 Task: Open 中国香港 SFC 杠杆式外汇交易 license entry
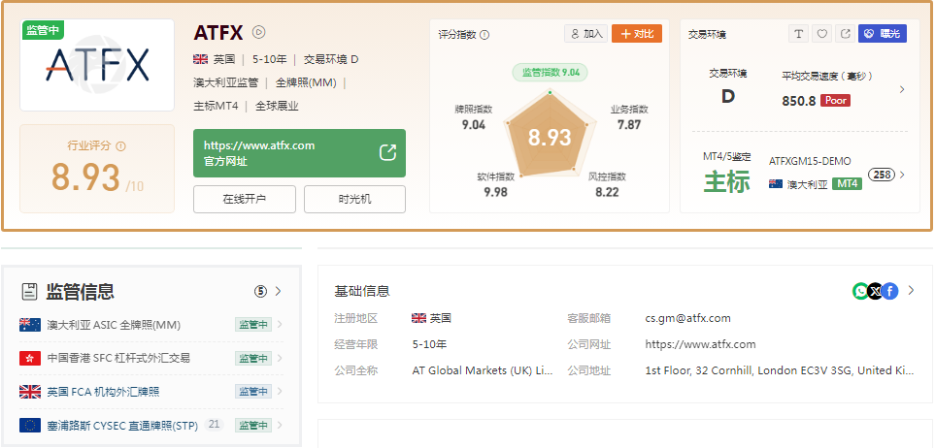118,358
